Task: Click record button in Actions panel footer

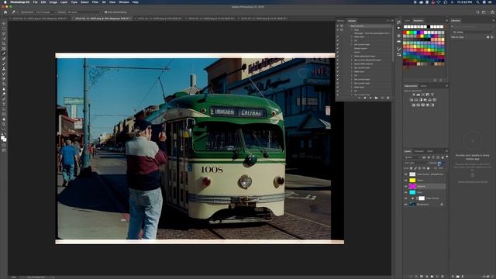Action: coord(365,98)
